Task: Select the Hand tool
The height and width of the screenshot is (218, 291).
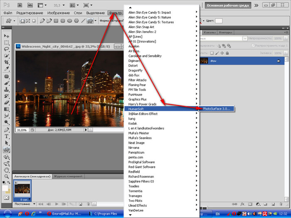Action: pyautogui.click(x=7, y=169)
